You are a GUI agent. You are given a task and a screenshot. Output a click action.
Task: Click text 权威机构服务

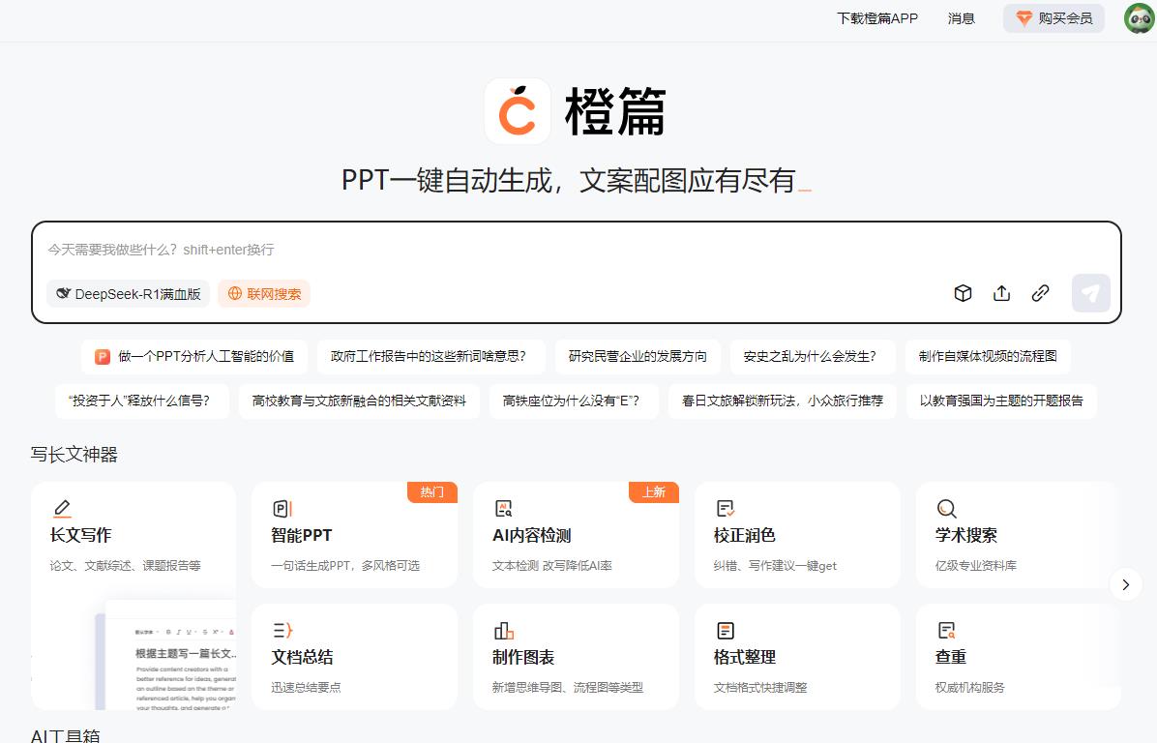click(969, 688)
